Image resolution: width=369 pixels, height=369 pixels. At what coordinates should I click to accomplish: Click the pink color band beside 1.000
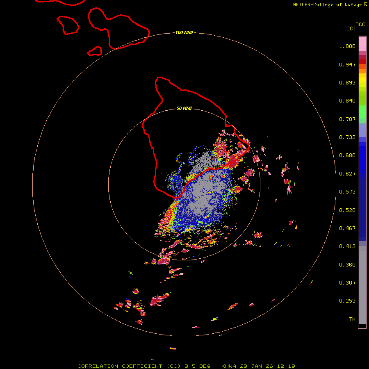[362, 44]
